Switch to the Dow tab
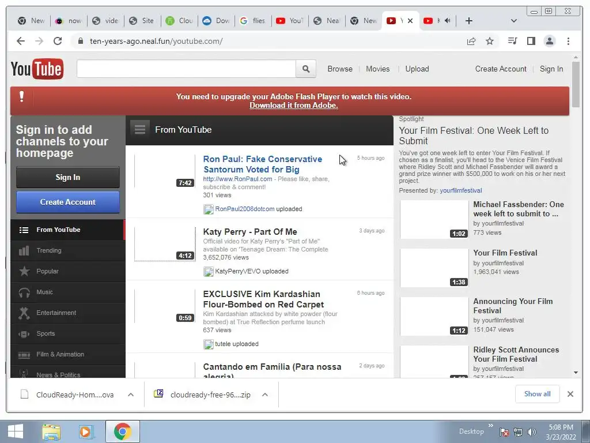The width and height of the screenshot is (590, 443). pyautogui.click(x=217, y=21)
